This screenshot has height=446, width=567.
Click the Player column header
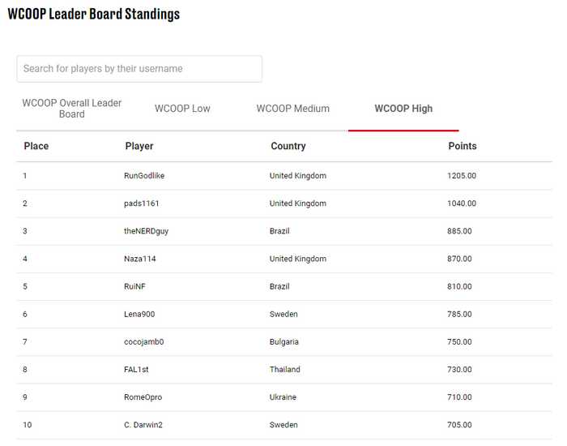click(139, 146)
